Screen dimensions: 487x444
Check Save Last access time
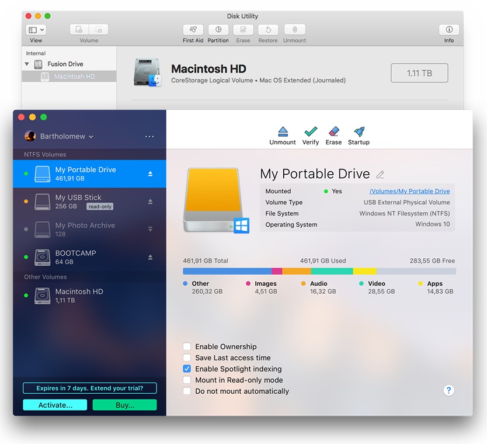(187, 358)
